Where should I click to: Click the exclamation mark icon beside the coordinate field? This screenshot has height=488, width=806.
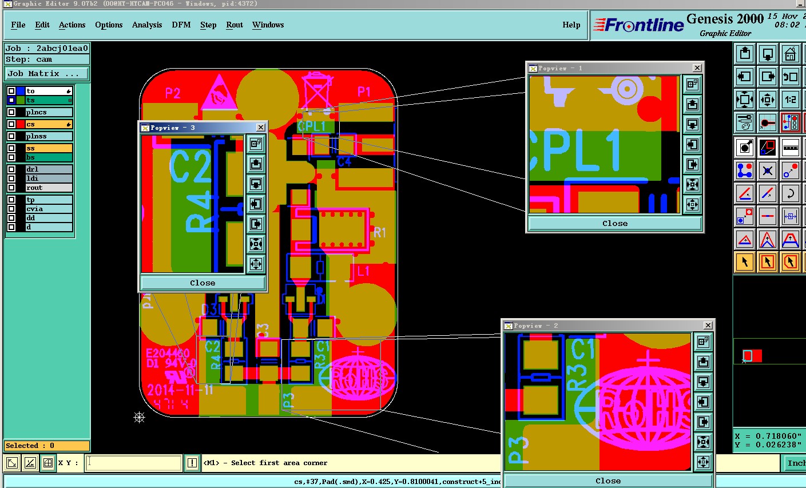tap(192, 463)
